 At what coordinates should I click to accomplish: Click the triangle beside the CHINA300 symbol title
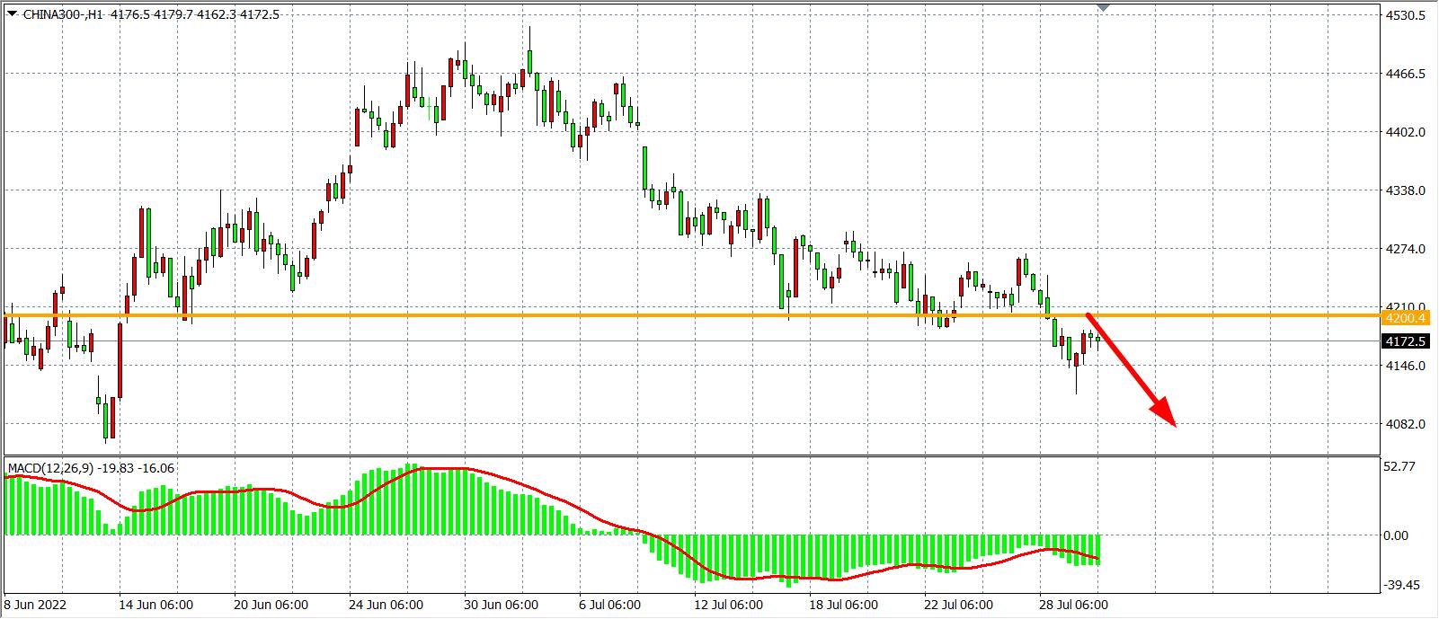[13, 14]
